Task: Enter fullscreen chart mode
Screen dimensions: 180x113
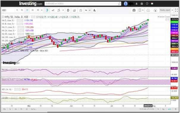Action: (x=176, y=10)
